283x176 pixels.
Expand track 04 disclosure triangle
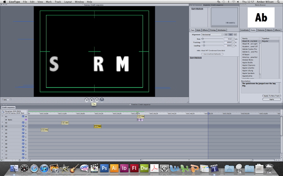26,130
